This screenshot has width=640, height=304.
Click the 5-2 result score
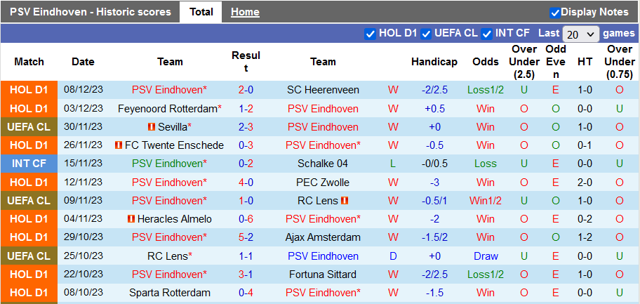pos(246,237)
